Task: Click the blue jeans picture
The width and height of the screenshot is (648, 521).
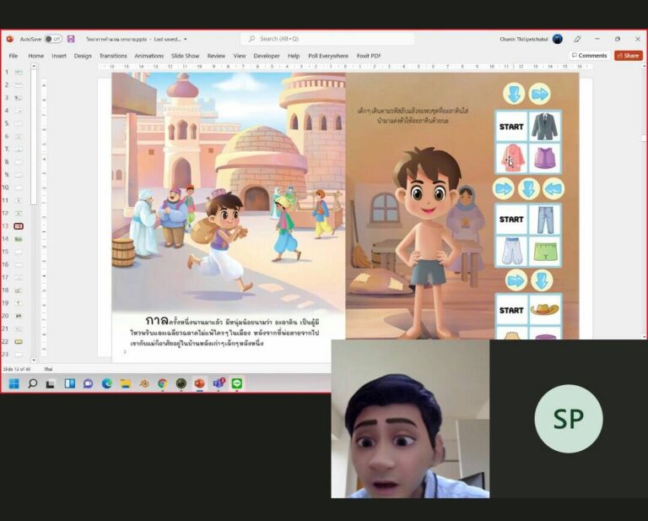Action: [544, 220]
